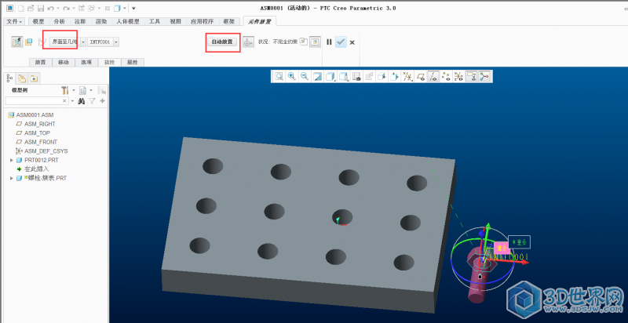The height and width of the screenshot is (323, 628).
Task: Switch to the 模型 ribbon tab
Action: point(38,22)
